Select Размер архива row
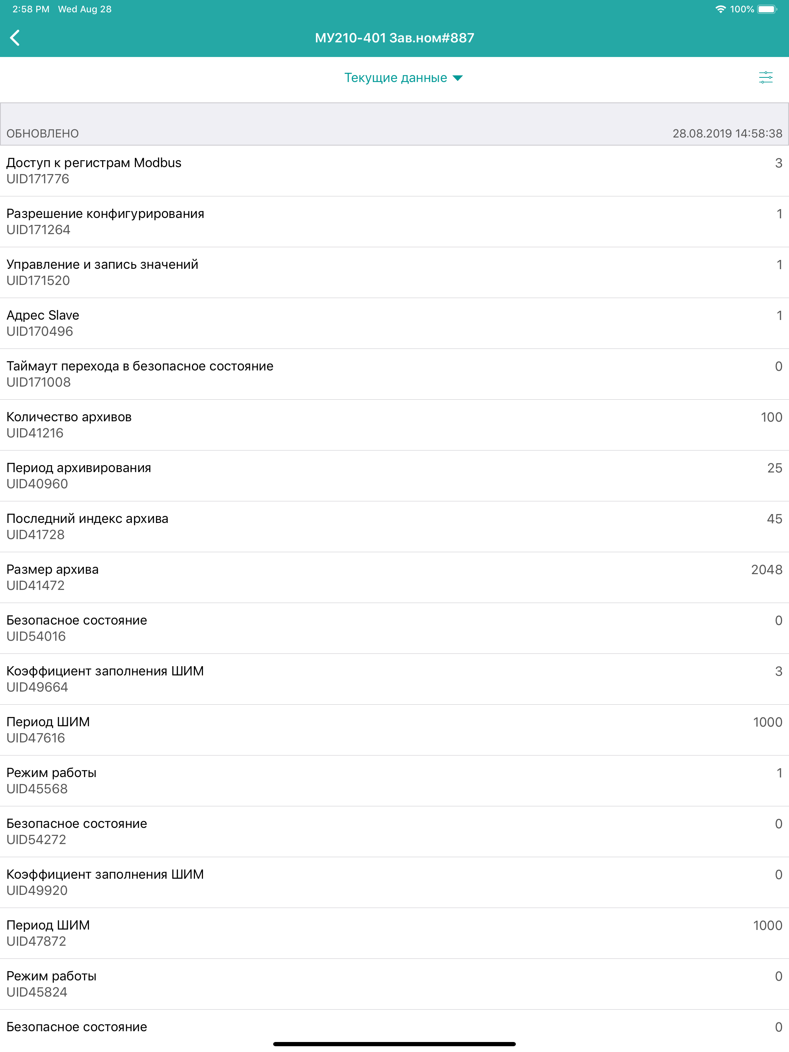Image resolution: width=789 pixels, height=1052 pixels. tap(394, 578)
